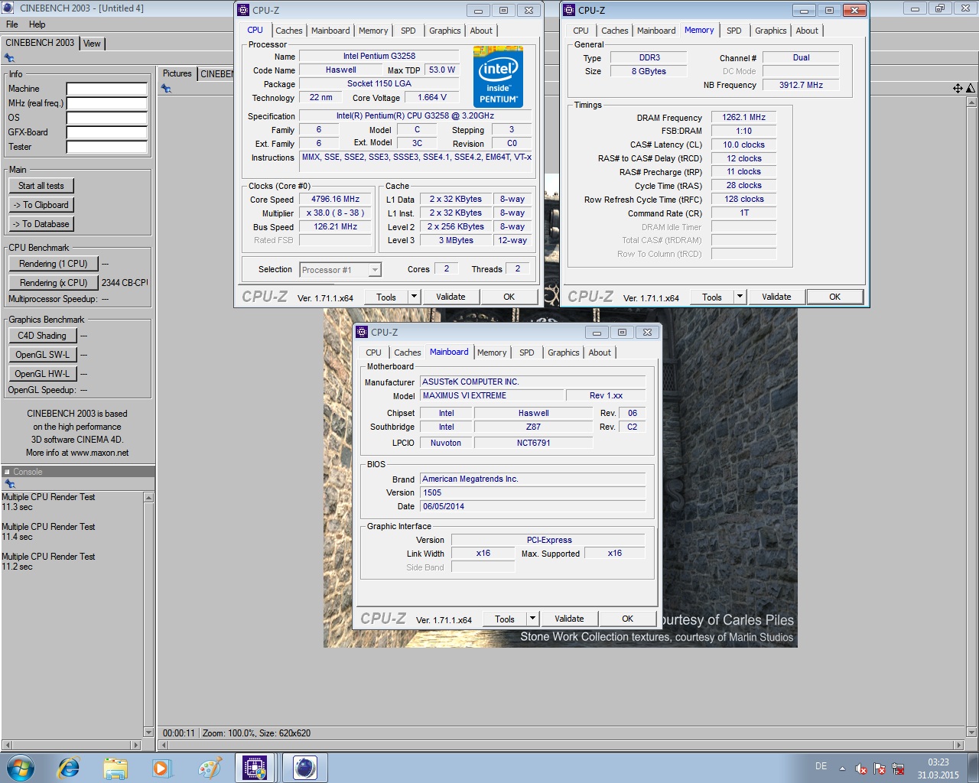The image size is (979, 783).
Task: Click DRAM Frequency value 1262.1 MHz
Action: tap(743, 117)
